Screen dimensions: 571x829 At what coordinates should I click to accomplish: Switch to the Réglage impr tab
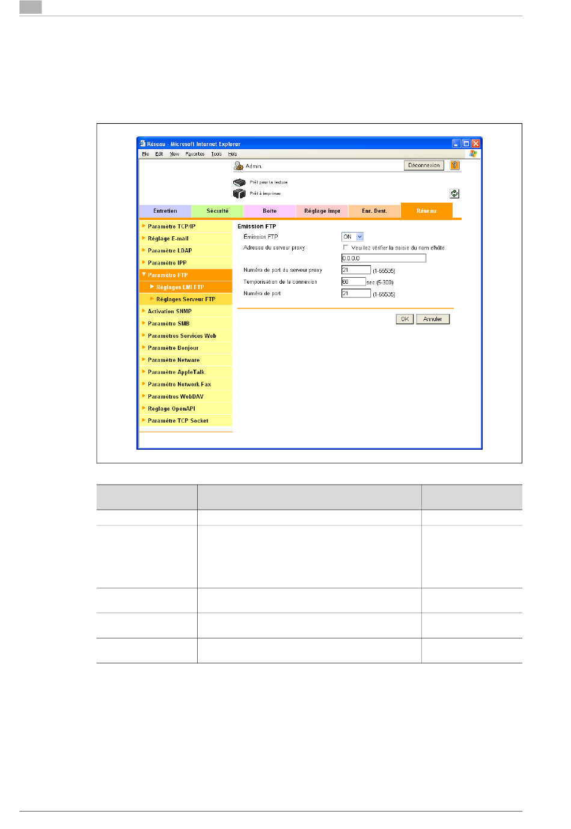(322, 211)
